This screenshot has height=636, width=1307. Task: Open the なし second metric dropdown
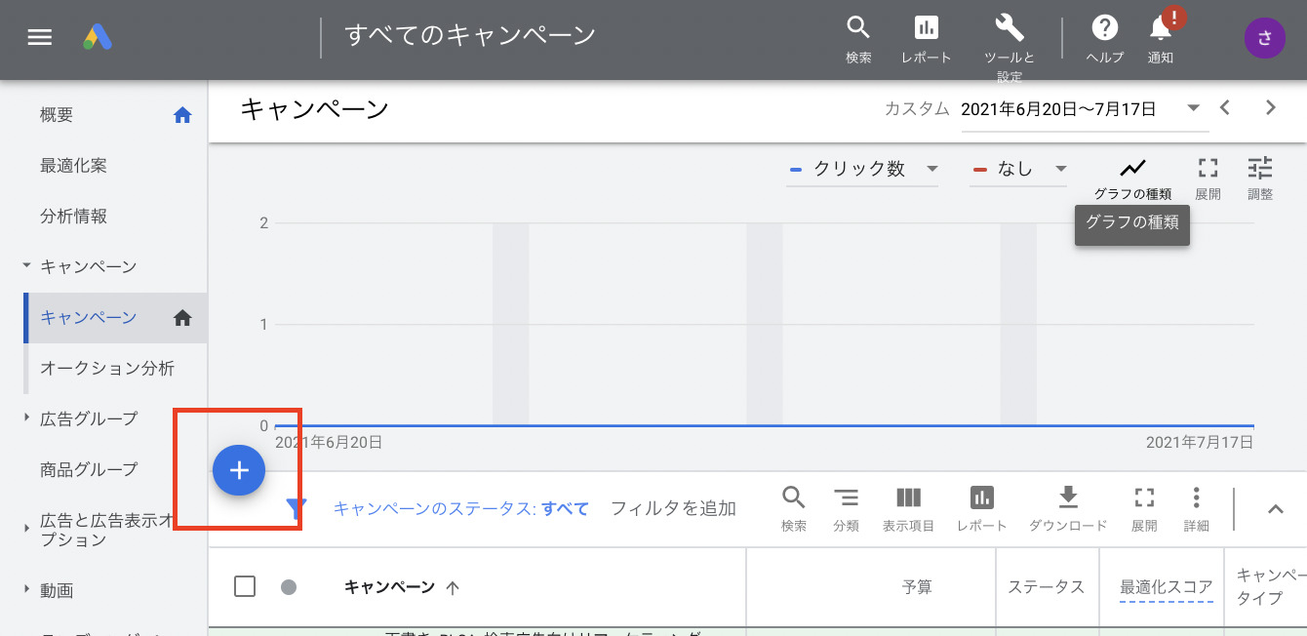(1018, 169)
